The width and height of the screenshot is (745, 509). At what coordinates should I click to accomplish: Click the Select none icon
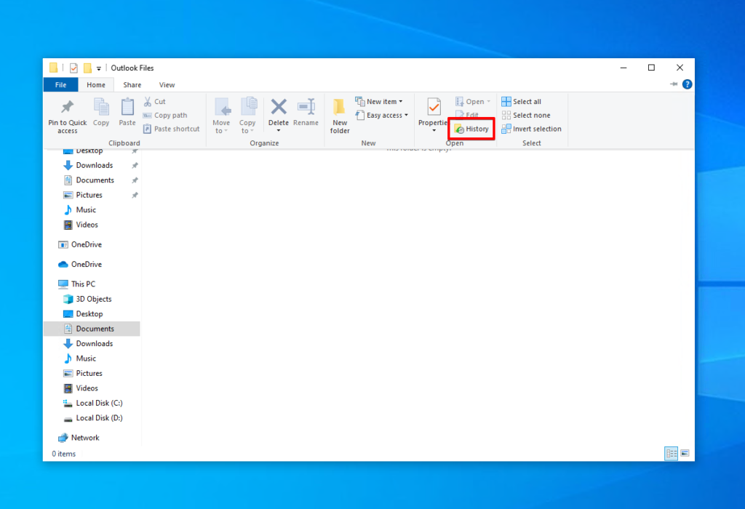click(x=527, y=115)
